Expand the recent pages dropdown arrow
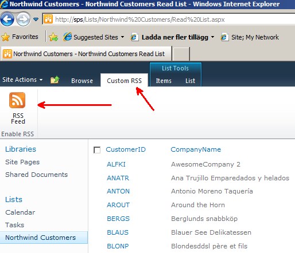Viewport: 295px width, 253px height. [x=36, y=19]
